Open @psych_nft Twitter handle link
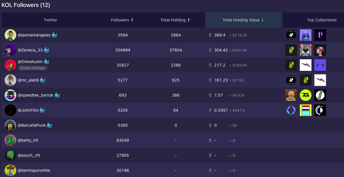Screen dimensions: 344x177 (x=29, y=155)
